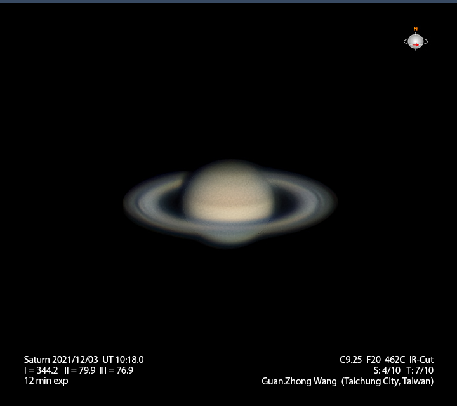Image resolution: width=457 pixels, height=406 pixels.
Task: Click the text "Saturn 2021/12/03 UT 10:18.0"
Action: point(84,360)
